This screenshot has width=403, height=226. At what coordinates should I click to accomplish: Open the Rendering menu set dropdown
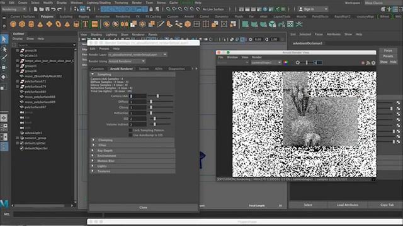(x=14, y=9)
